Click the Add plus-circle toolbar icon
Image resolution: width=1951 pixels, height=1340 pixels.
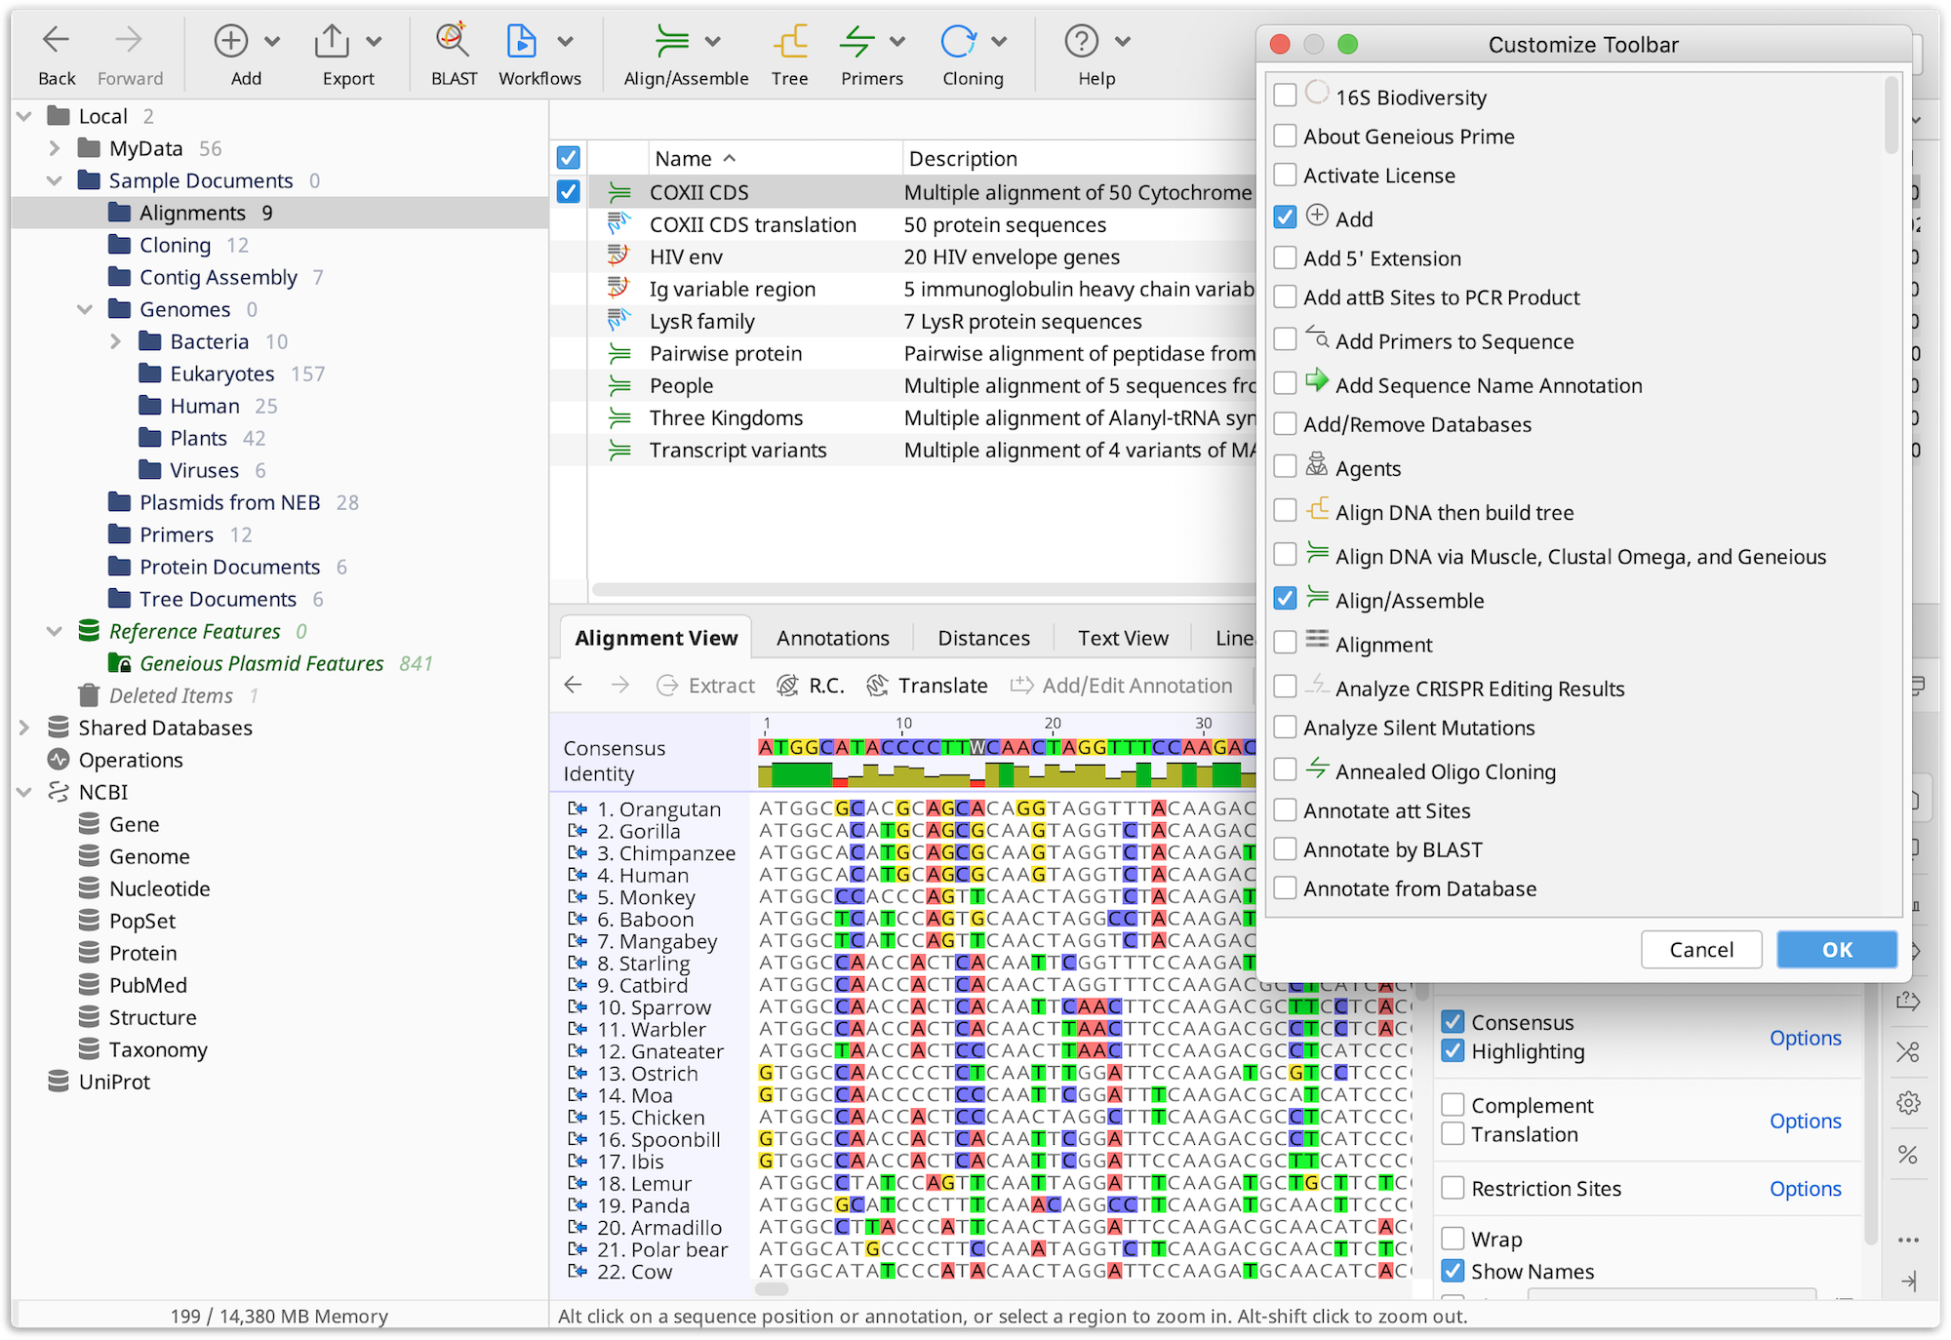pyautogui.click(x=231, y=41)
